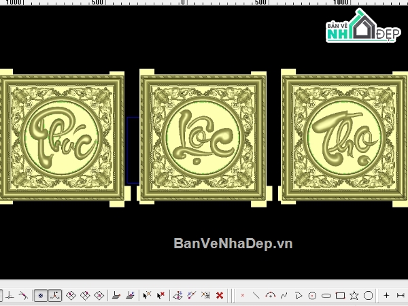The image size is (408, 306).
Task: Select the rounded slot shape tool
Action: click(326, 296)
